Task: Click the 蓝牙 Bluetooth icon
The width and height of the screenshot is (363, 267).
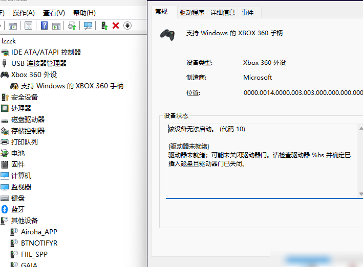Action: pyautogui.click(x=5, y=209)
